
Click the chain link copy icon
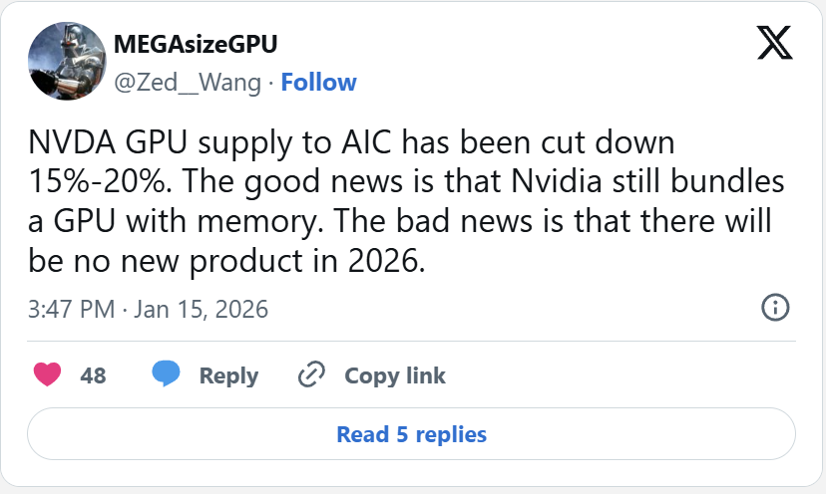point(312,375)
